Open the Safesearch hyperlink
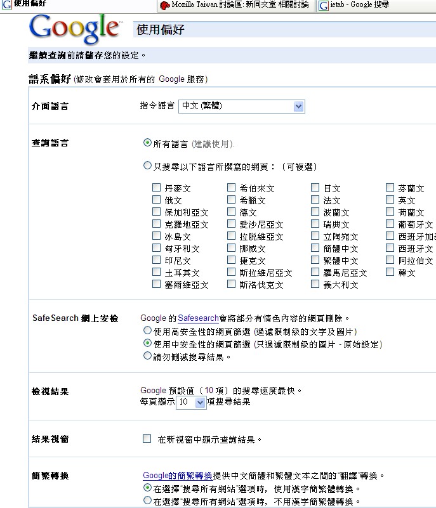This screenshot has height=508, width=436. click(x=198, y=318)
